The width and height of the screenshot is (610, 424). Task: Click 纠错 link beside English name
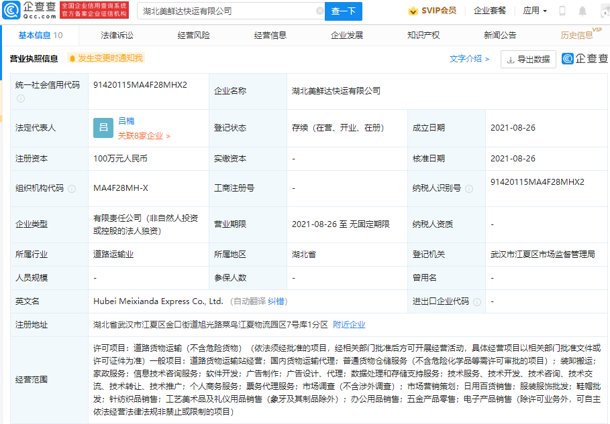click(x=276, y=301)
